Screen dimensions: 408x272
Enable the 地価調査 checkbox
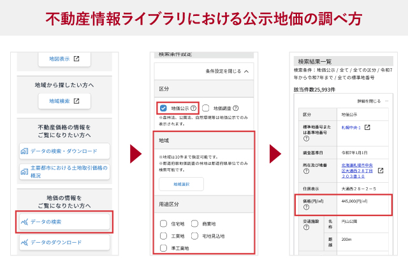pos(205,108)
